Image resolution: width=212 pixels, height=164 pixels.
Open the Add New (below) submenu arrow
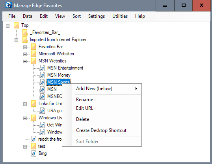(x=136, y=89)
